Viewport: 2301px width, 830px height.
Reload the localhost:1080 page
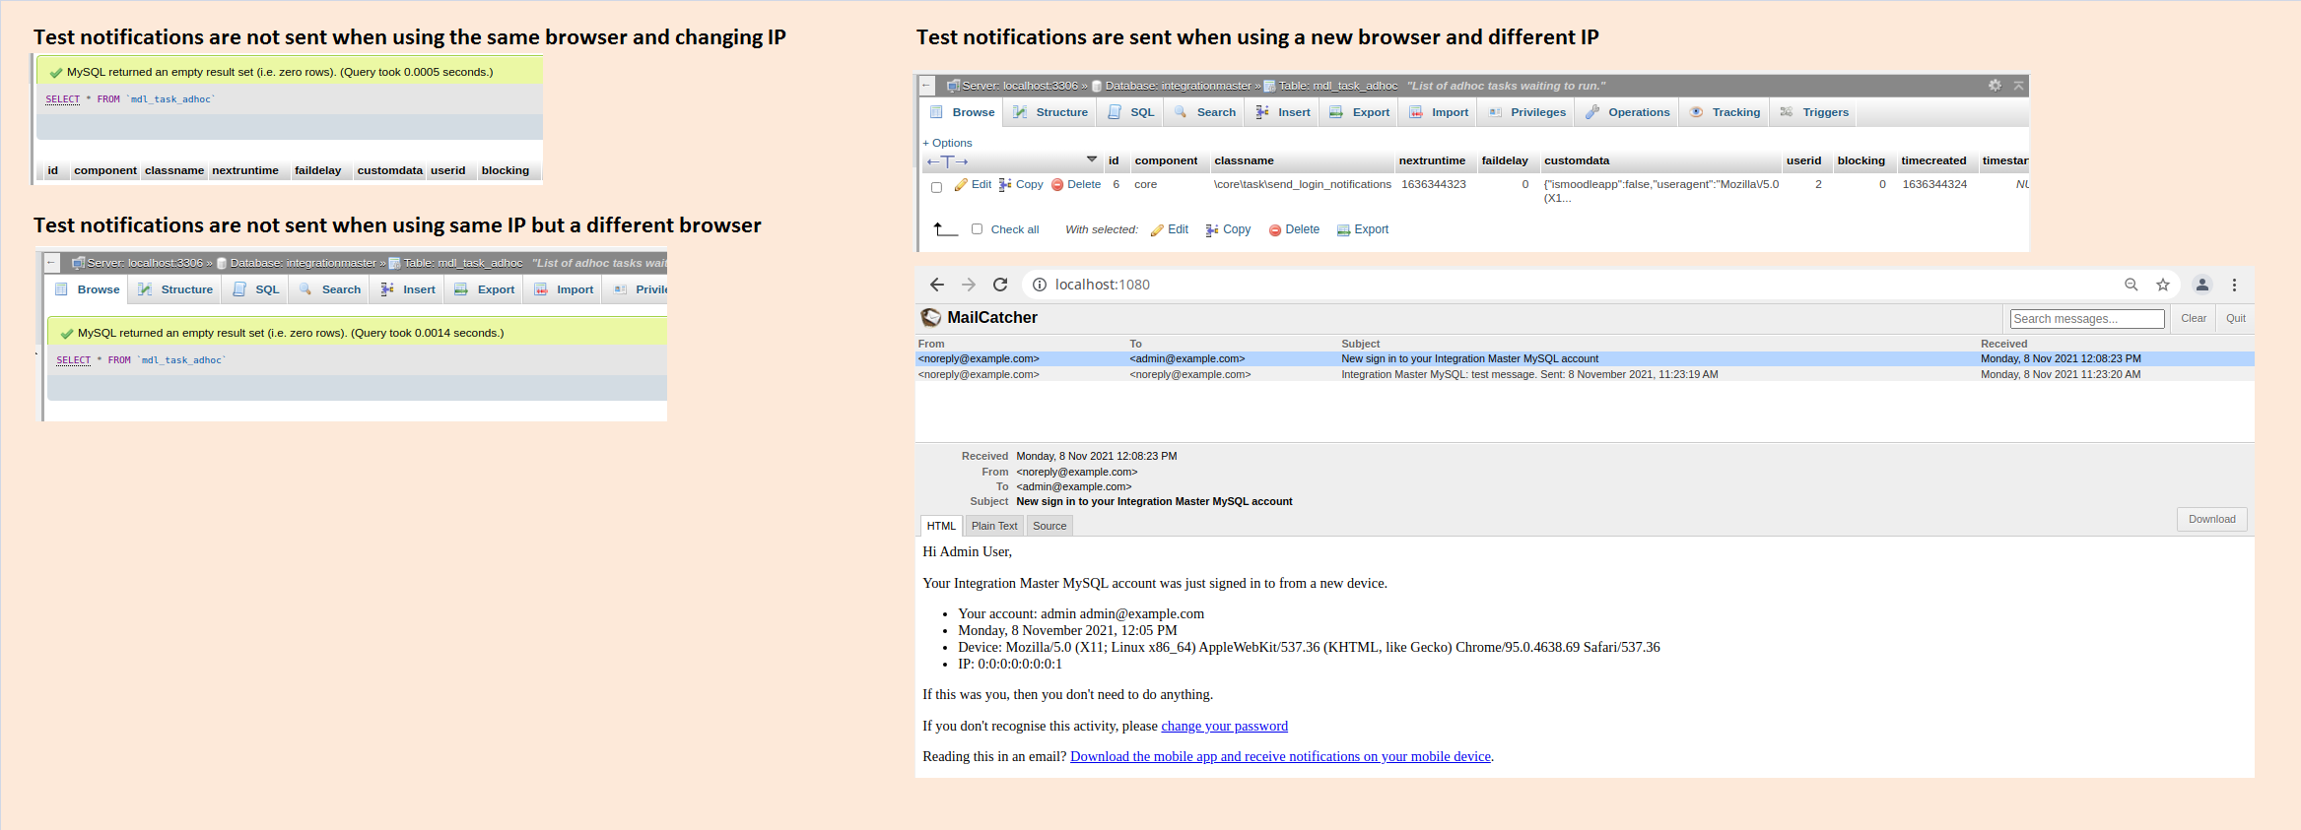[1000, 285]
